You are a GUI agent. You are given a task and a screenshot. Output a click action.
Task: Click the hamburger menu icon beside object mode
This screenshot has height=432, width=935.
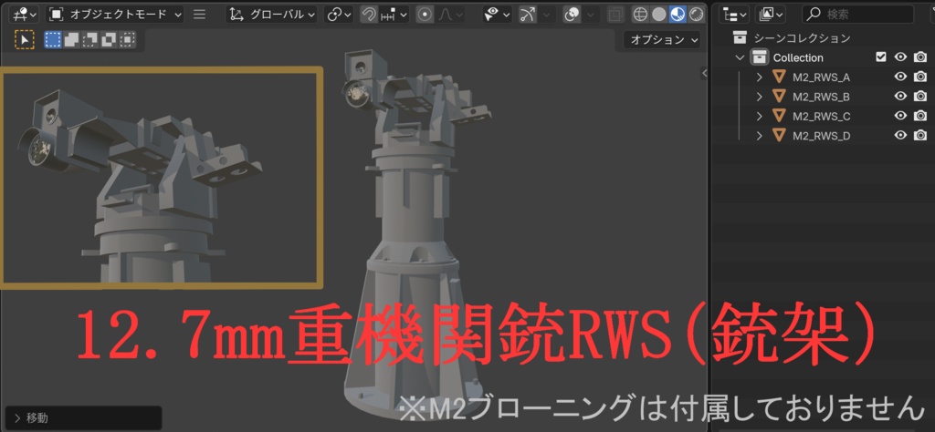click(200, 15)
